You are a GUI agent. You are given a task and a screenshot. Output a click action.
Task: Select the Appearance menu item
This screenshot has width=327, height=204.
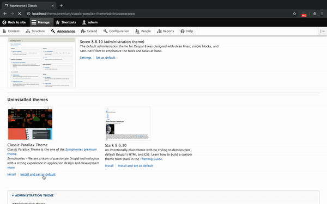click(x=63, y=31)
